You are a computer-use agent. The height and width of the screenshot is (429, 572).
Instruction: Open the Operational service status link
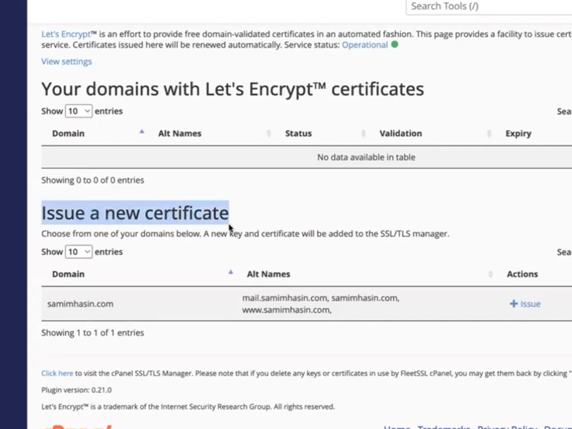[365, 45]
